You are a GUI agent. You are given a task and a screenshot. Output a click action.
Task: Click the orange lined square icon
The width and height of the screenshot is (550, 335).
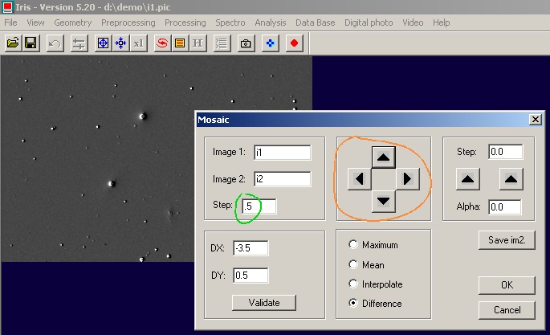(180, 43)
